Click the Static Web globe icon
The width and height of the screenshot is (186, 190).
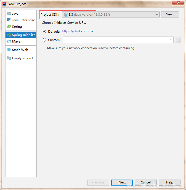(9, 50)
